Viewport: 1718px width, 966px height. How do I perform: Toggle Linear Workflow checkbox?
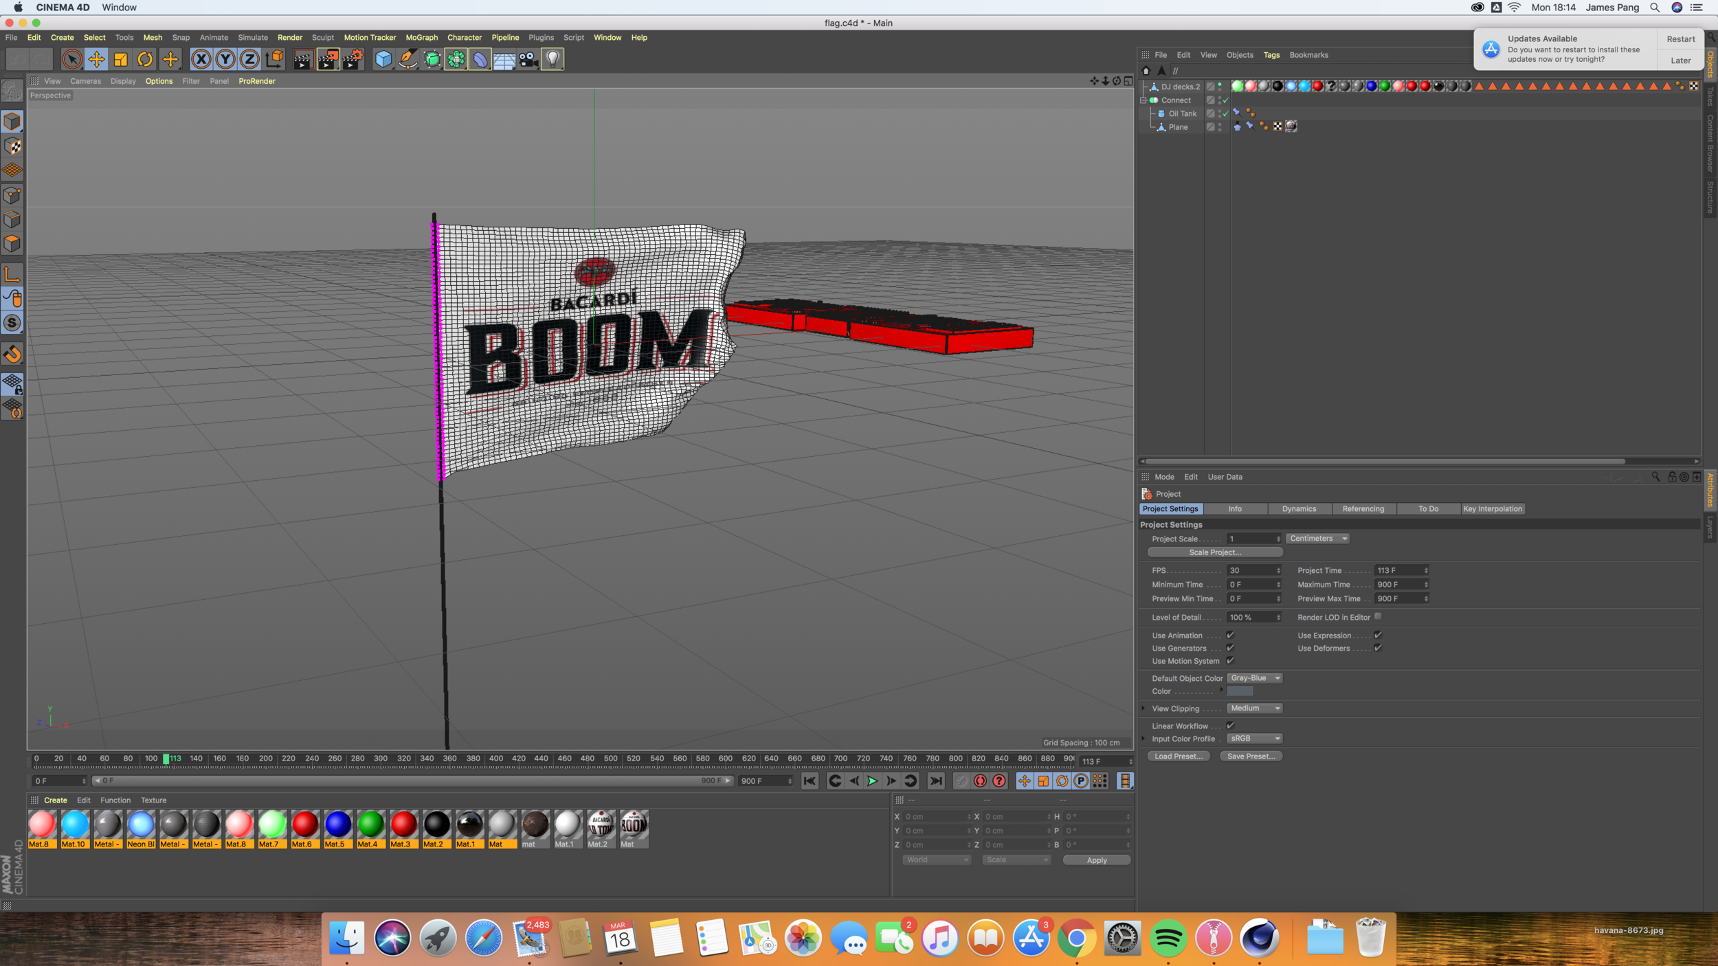[x=1230, y=726]
